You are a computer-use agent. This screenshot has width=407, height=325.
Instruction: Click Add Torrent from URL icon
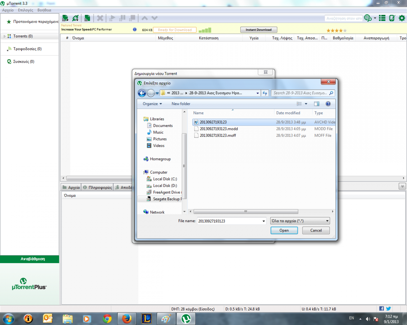pyautogui.click(x=76, y=18)
